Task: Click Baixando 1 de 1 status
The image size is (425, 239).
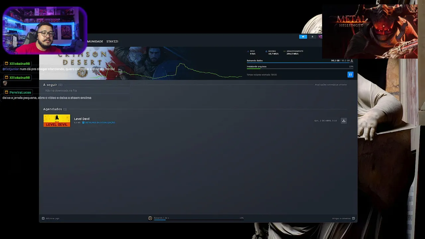Action: point(161,218)
